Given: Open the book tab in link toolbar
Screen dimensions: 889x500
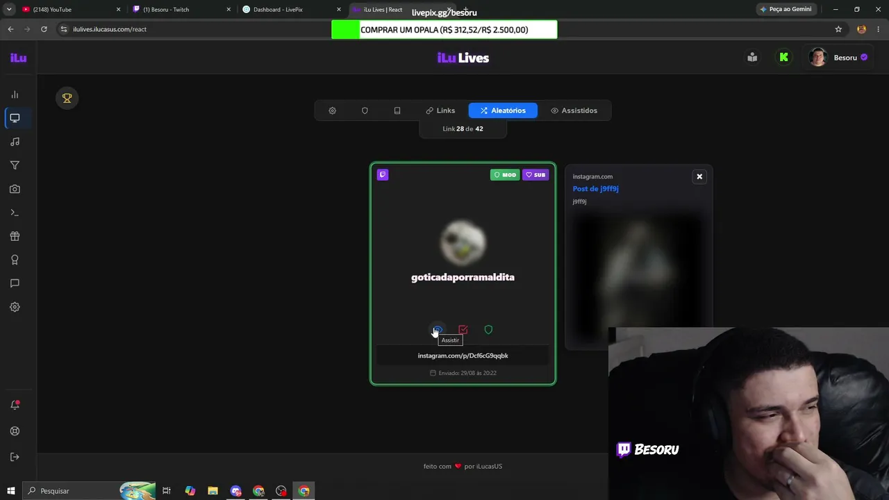Looking at the screenshot, I should click(397, 110).
